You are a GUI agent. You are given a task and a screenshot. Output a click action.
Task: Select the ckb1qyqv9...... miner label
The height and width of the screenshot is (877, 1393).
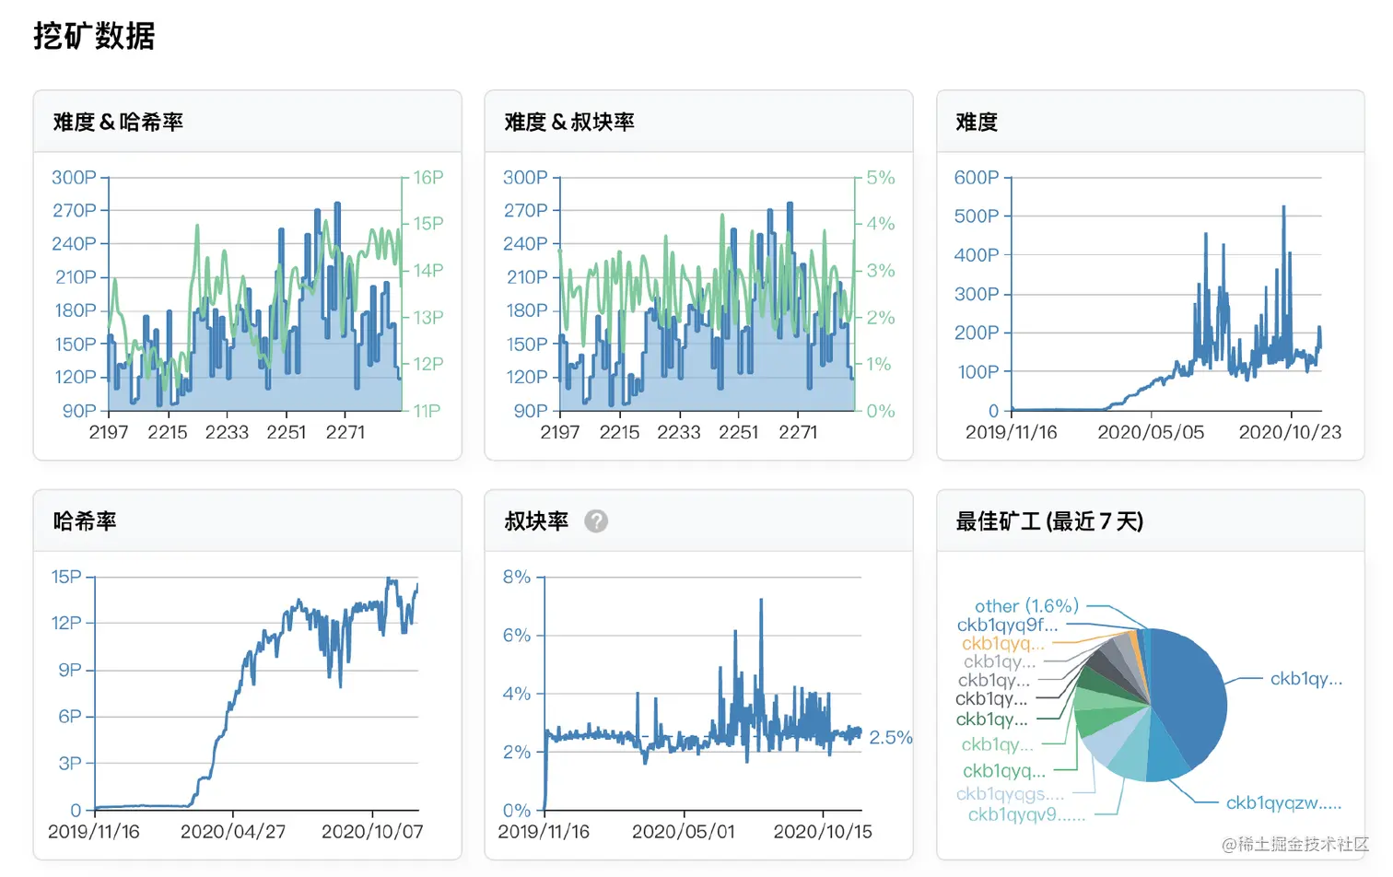tap(1026, 815)
